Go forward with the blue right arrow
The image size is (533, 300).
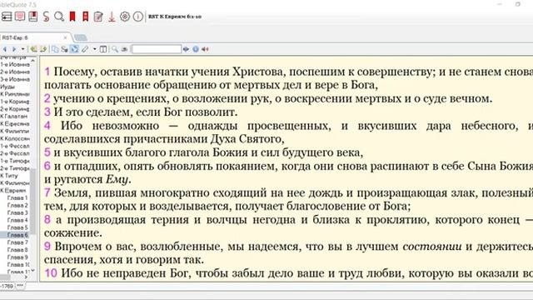click(x=14, y=49)
